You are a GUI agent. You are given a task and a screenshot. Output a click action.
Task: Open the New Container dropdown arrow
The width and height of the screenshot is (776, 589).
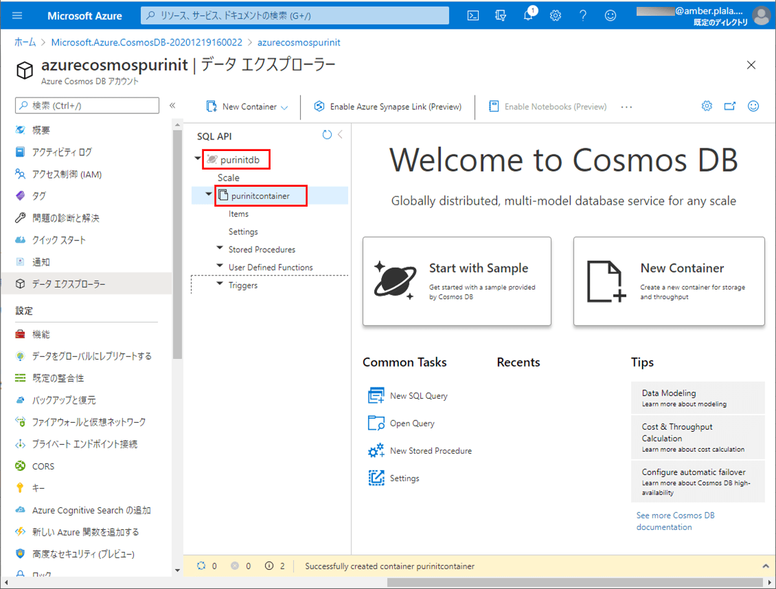coord(284,107)
